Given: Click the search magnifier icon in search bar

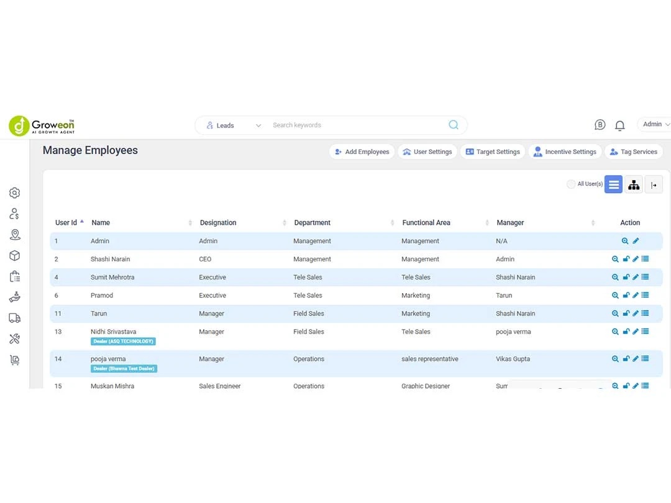Looking at the screenshot, I should click(x=454, y=125).
